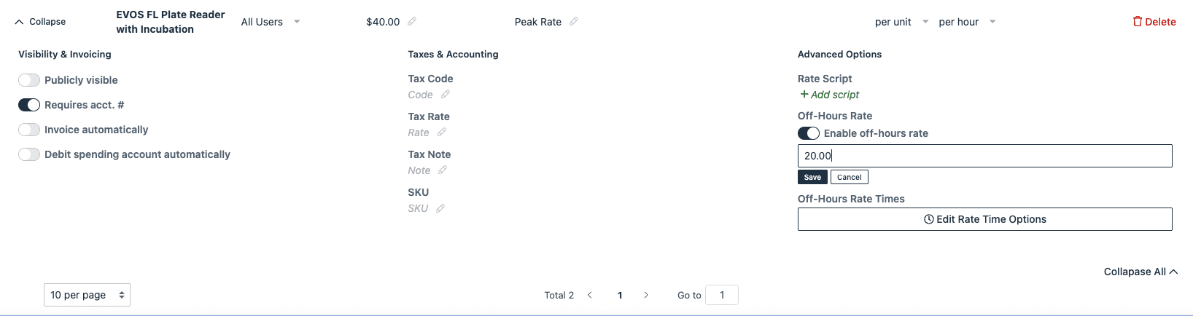Toggle Publicly visible switch

[x=29, y=80]
